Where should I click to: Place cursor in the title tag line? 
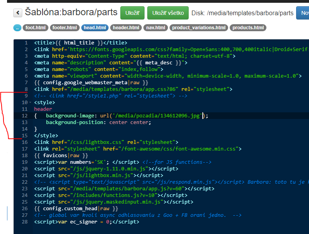point(80,43)
